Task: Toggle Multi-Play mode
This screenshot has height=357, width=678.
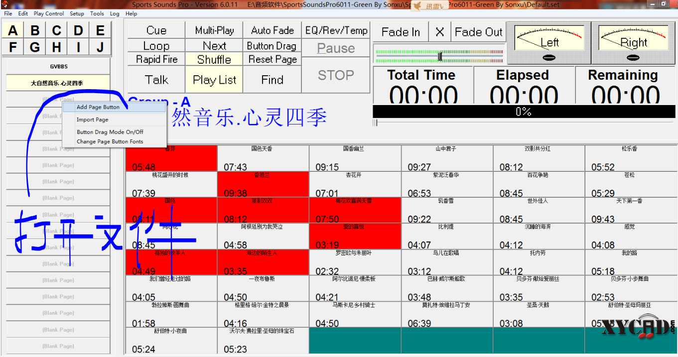Action: click(x=214, y=30)
